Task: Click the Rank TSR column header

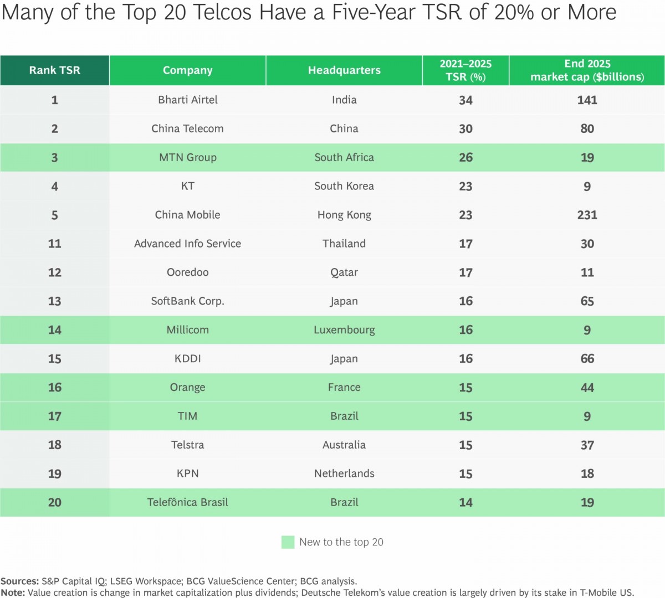Action: point(54,70)
